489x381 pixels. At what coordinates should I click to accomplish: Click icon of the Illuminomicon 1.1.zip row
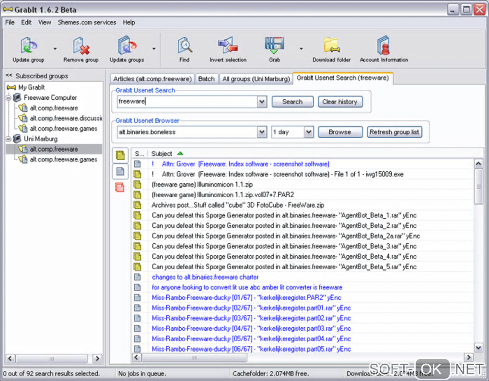coord(137,184)
